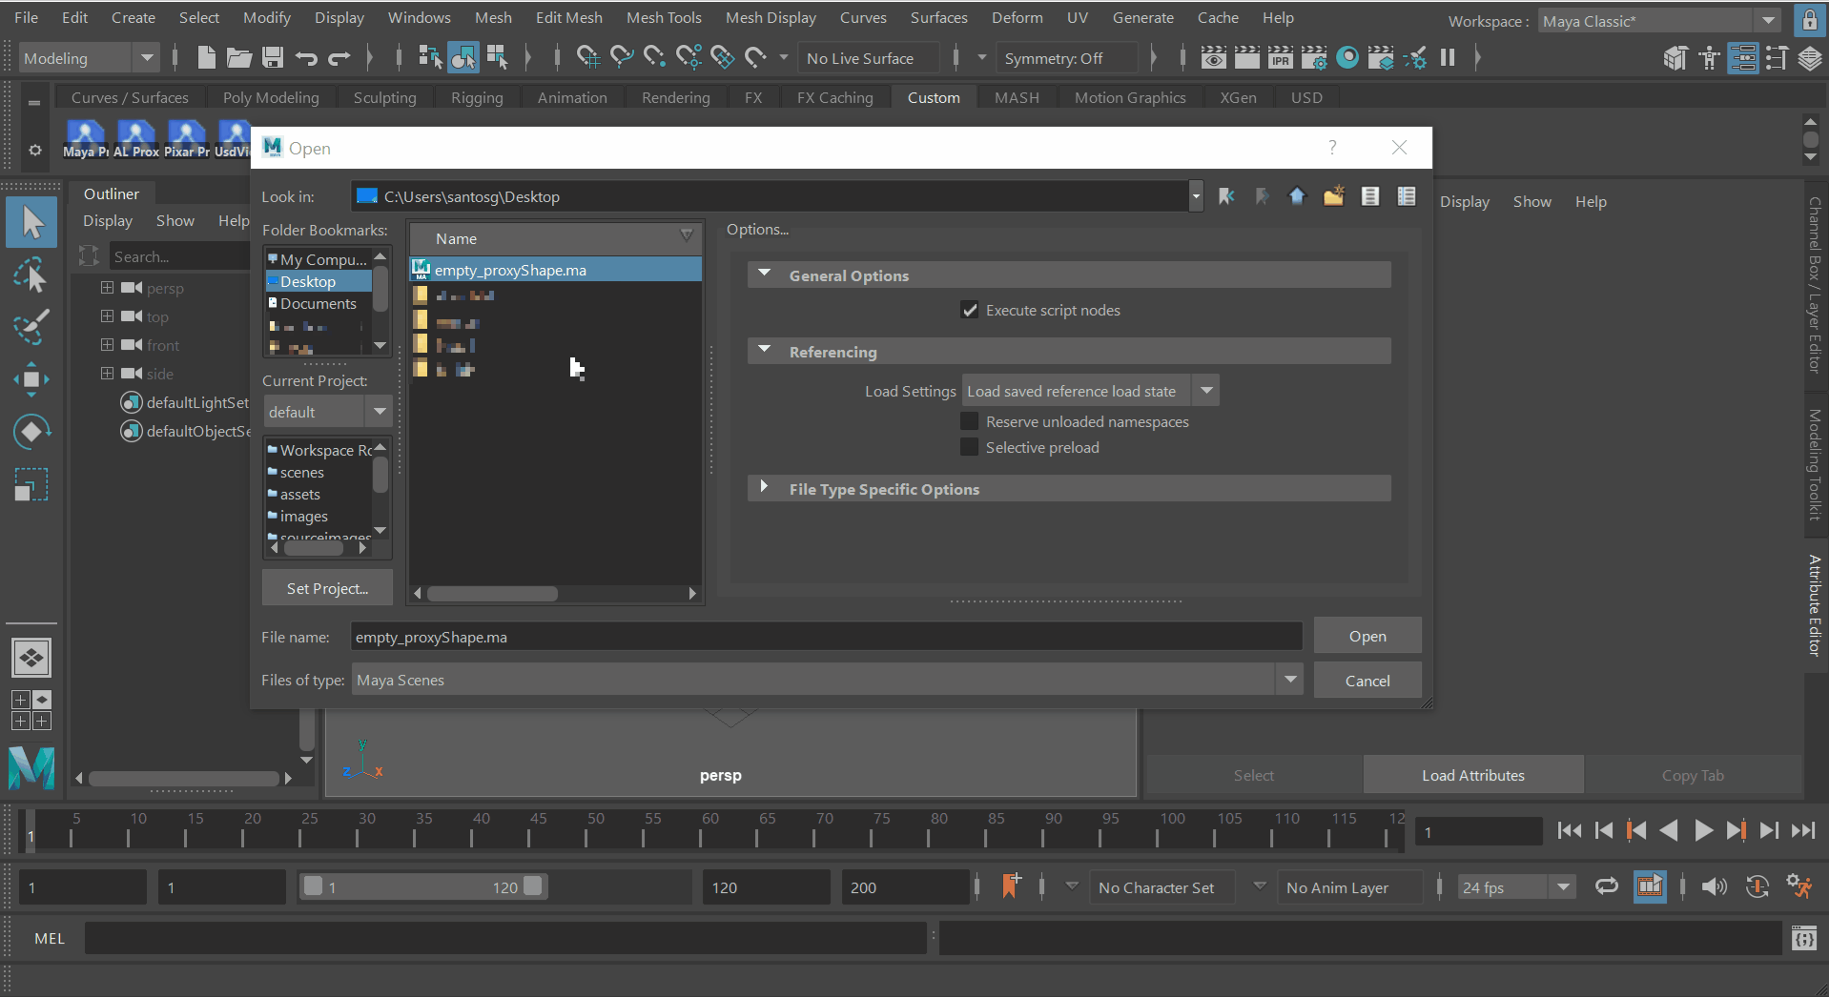This screenshot has height=997, width=1829.
Task: Open the Mesh Tools menu
Action: click(664, 17)
